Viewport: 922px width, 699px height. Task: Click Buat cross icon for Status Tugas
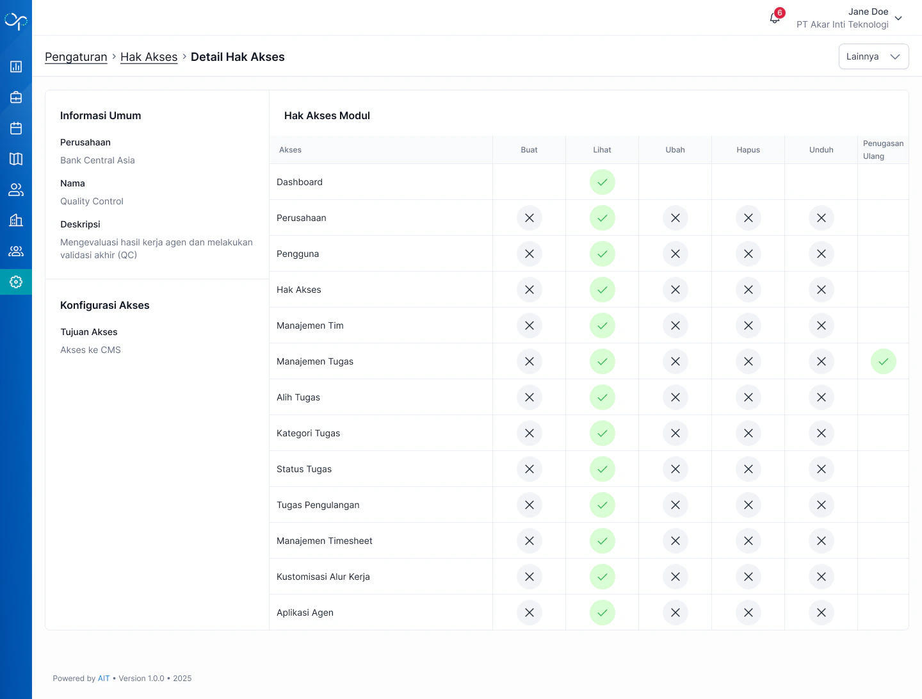pyautogui.click(x=530, y=469)
